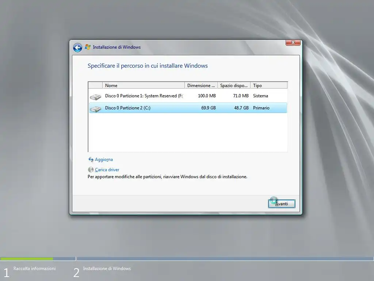
Task: Click the Primario type cell
Action: pos(261,108)
